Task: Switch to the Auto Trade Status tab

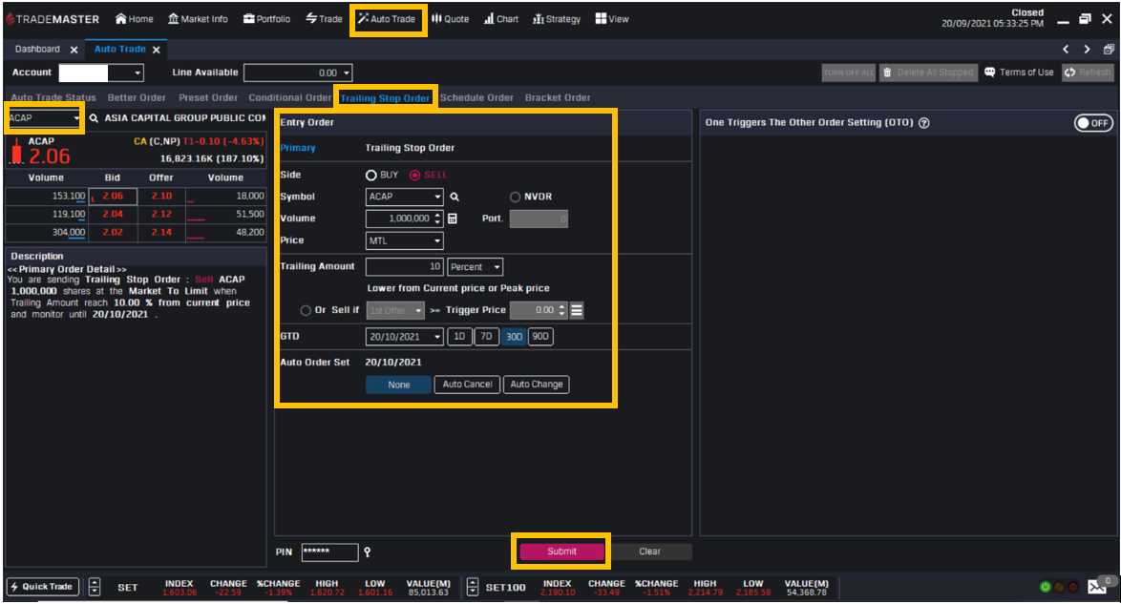Action: [x=53, y=98]
